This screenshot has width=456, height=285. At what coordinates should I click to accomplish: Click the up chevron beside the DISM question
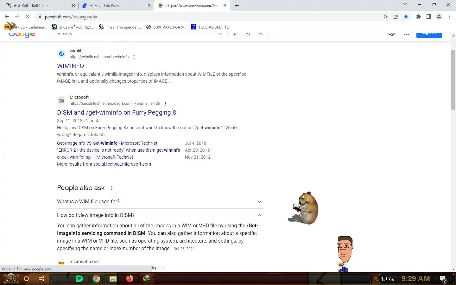tap(260, 215)
